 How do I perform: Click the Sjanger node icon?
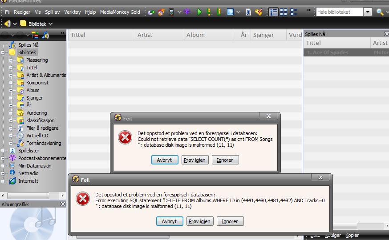pos(20,98)
